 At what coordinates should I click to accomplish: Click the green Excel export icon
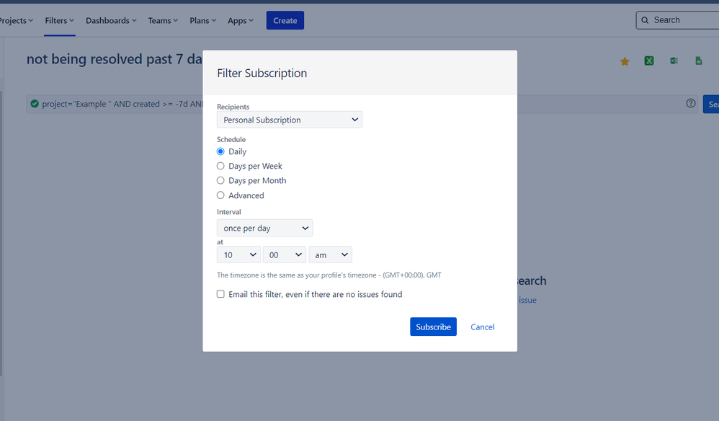click(x=649, y=61)
